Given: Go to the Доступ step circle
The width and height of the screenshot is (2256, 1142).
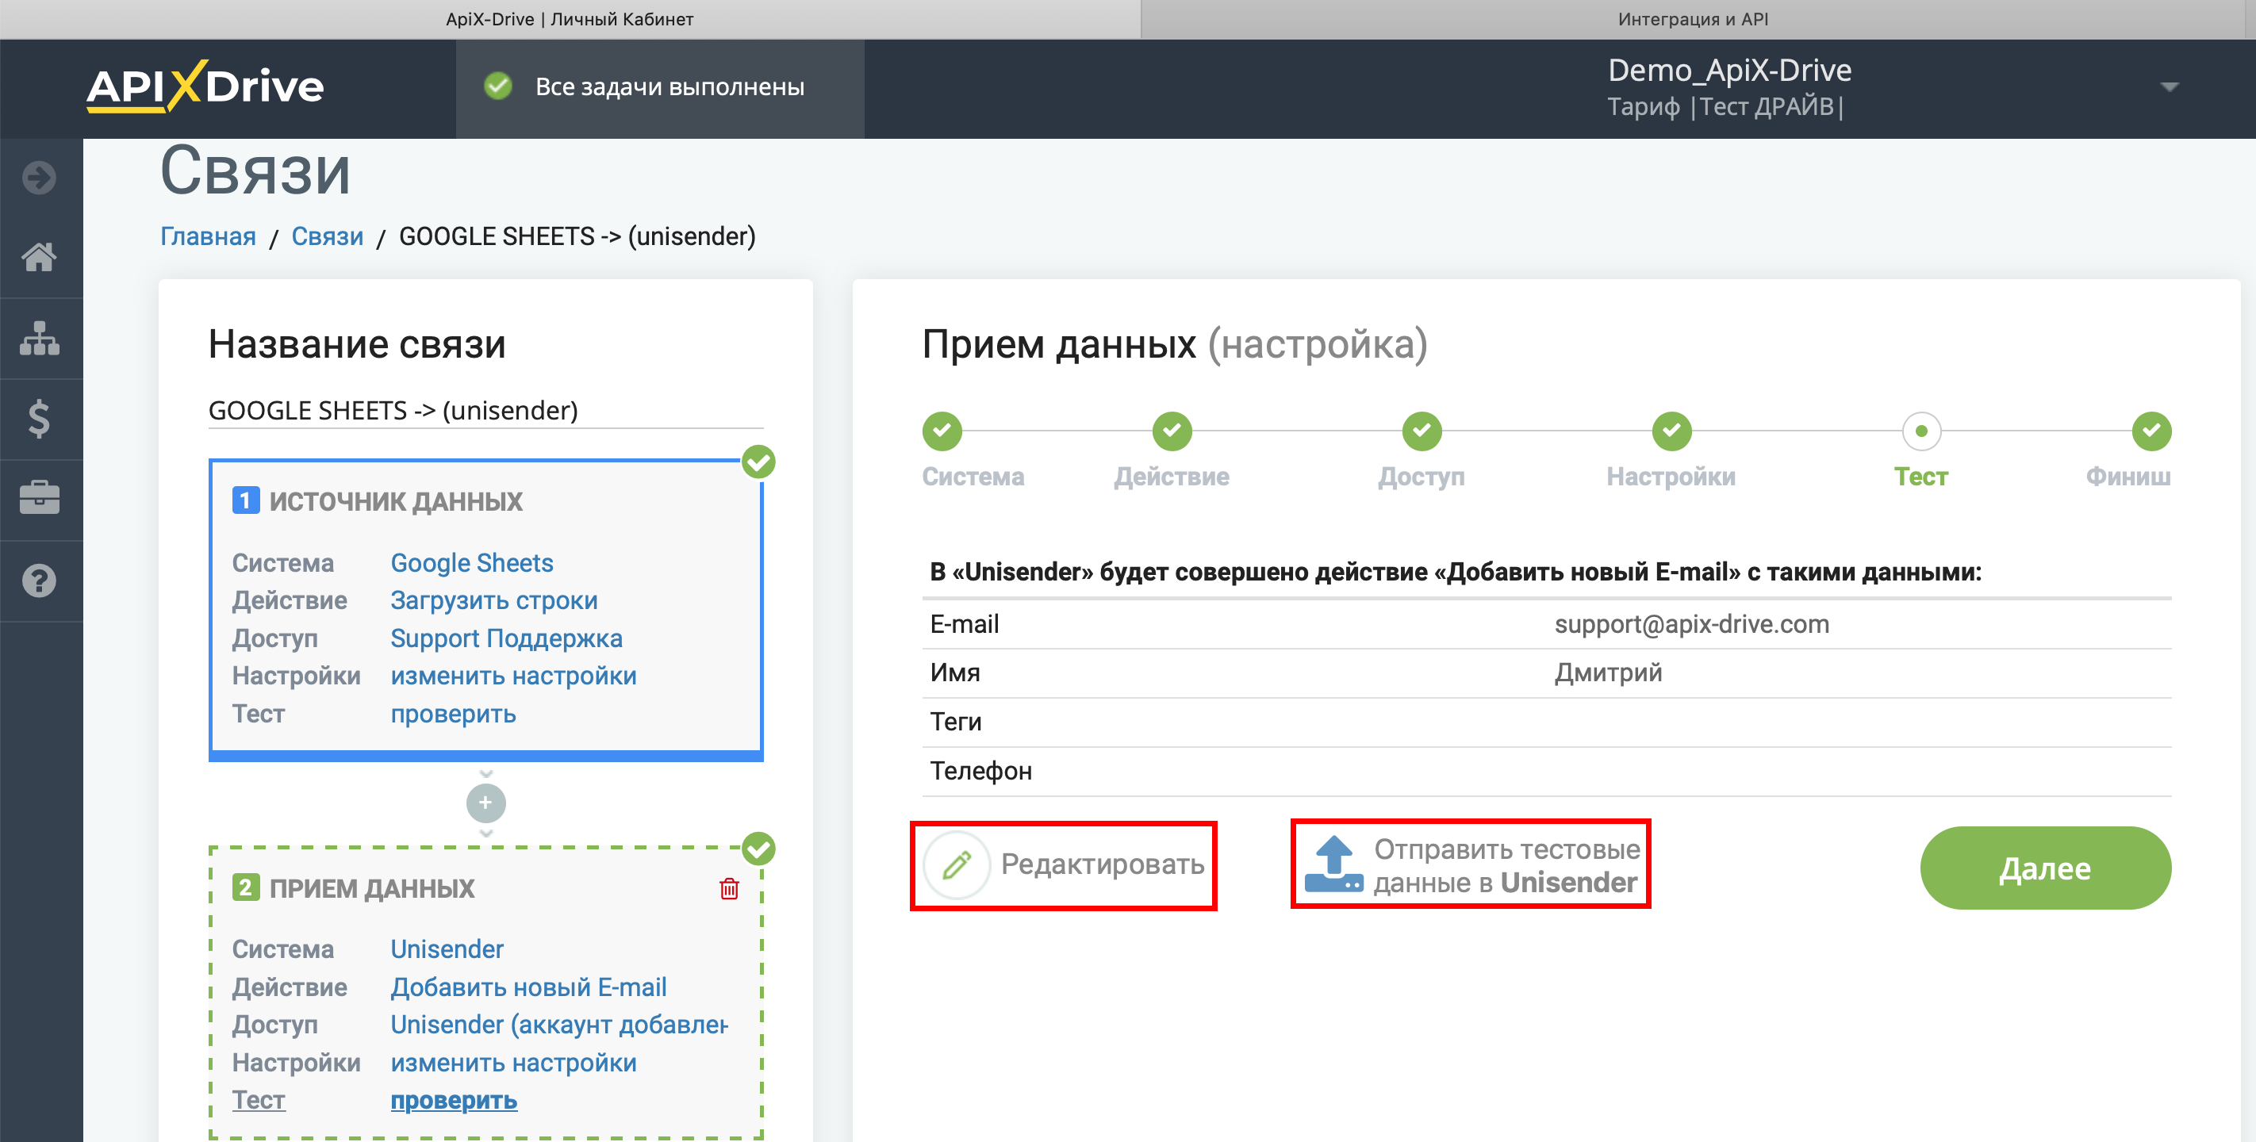Looking at the screenshot, I should (1422, 431).
